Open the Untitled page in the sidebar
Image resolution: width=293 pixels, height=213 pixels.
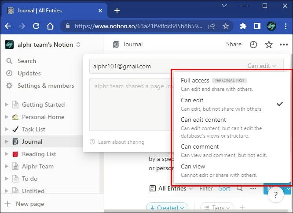pos(33,191)
